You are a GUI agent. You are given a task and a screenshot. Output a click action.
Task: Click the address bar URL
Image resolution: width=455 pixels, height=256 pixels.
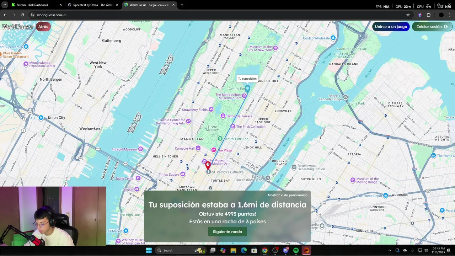52,15
